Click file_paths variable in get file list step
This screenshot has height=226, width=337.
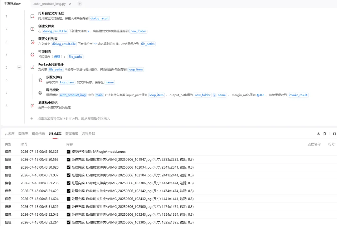tap(148, 44)
